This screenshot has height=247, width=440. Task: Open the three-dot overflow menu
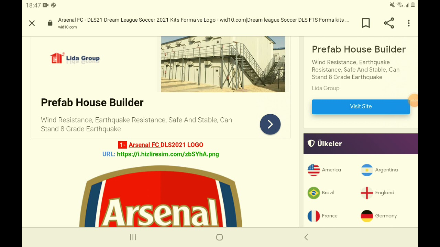coord(409,23)
